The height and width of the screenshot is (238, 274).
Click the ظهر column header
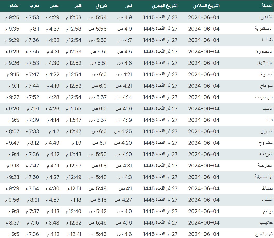pyautogui.click(x=77, y=6)
